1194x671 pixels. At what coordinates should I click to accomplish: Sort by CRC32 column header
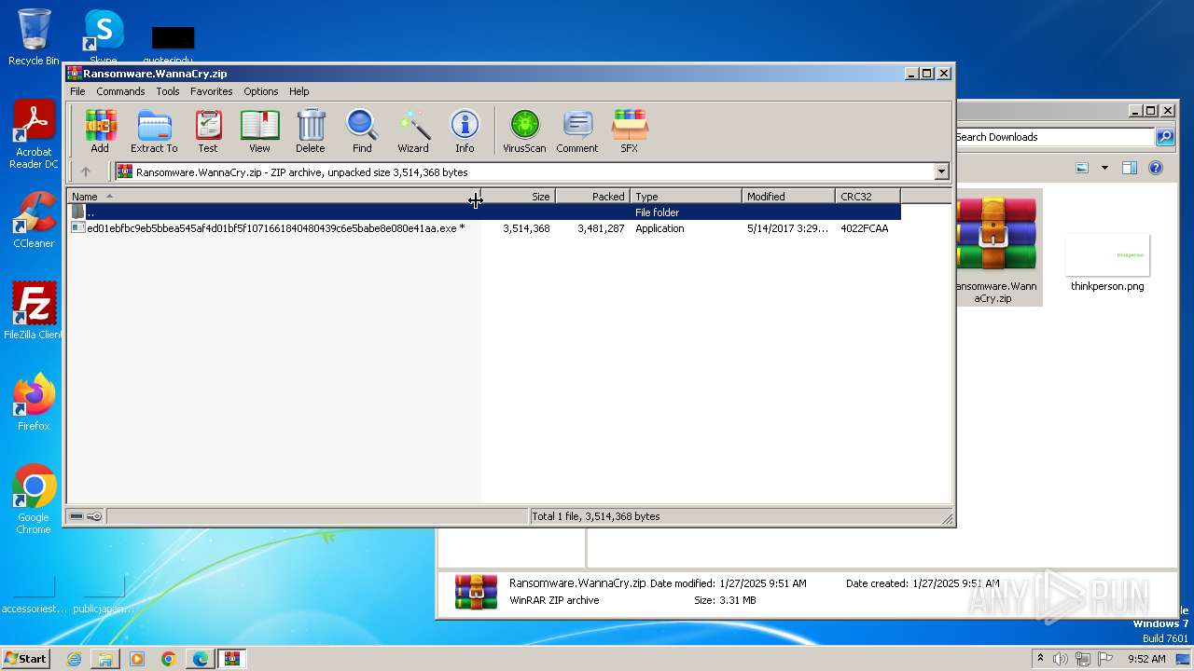tap(868, 196)
